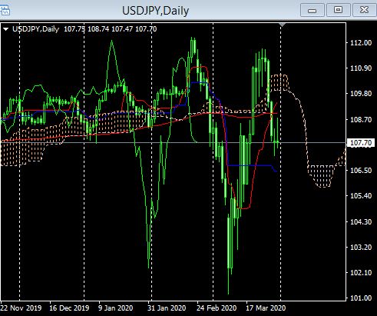377x316 pixels.
Task: Click the 101.00 price scale label
Action: pos(361,298)
